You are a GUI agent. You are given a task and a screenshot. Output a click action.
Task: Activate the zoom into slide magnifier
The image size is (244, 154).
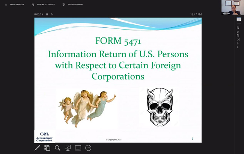coord(57,148)
